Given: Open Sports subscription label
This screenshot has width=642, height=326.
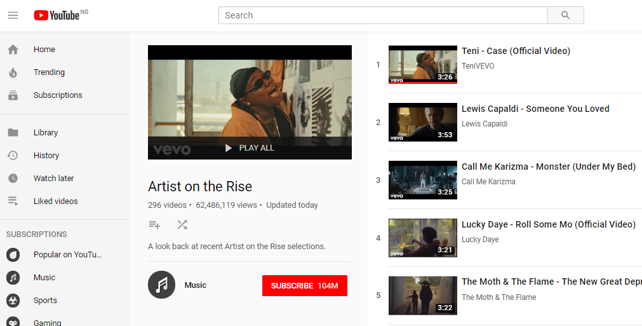Looking at the screenshot, I should [x=45, y=301].
